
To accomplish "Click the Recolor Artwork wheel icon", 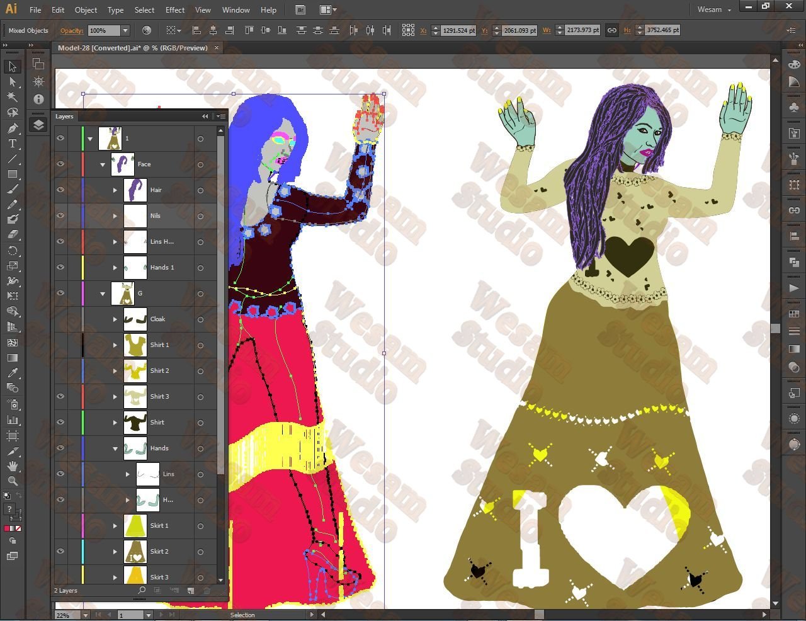I will (147, 30).
